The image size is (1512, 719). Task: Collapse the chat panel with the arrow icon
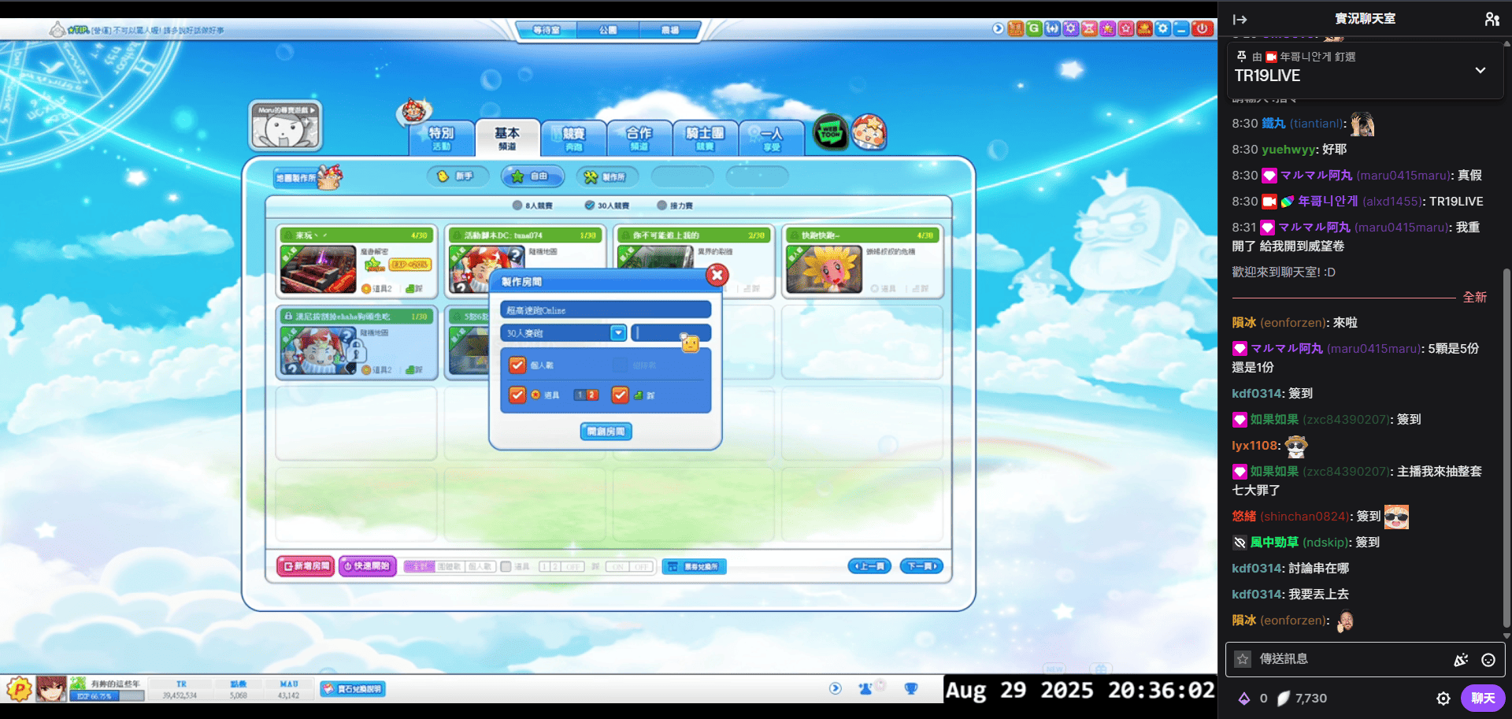click(1240, 19)
